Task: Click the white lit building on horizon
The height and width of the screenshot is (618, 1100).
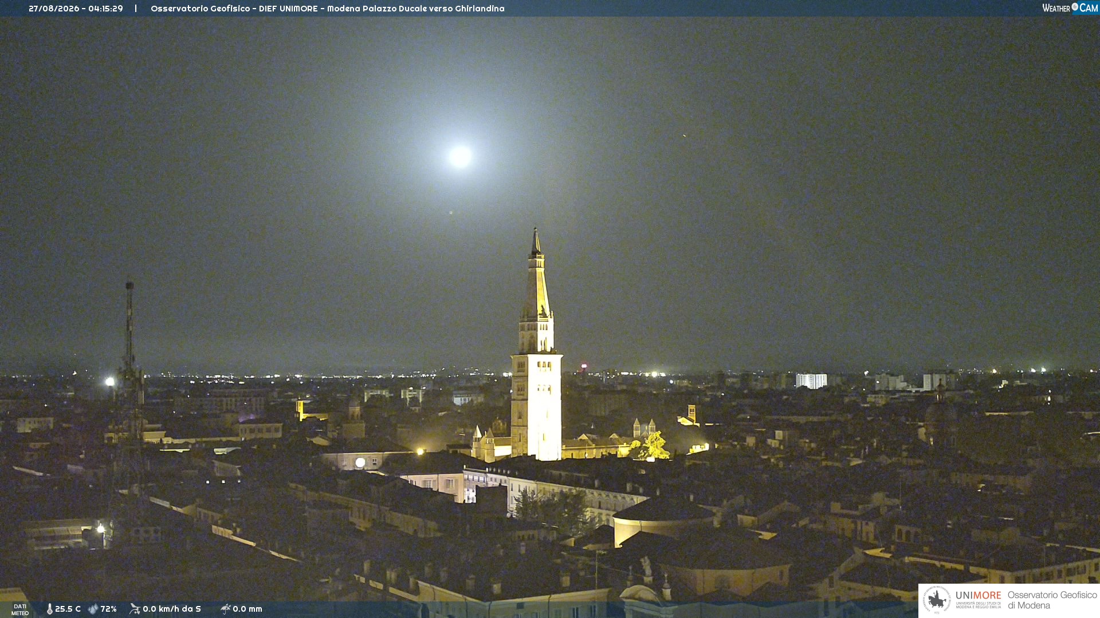Action: pyautogui.click(x=811, y=381)
